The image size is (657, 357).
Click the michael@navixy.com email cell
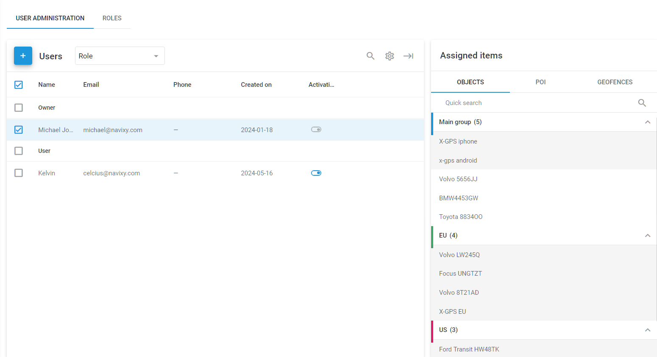pos(113,130)
